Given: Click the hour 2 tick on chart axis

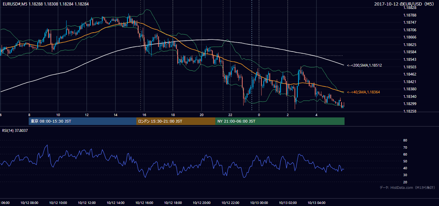Looking at the screenshot, I should (288, 115).
